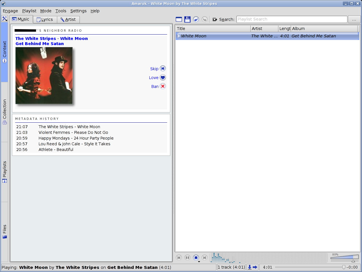362x272 pixels.
Task: Click the Previous track button
Action: click(x=179, y=258)
